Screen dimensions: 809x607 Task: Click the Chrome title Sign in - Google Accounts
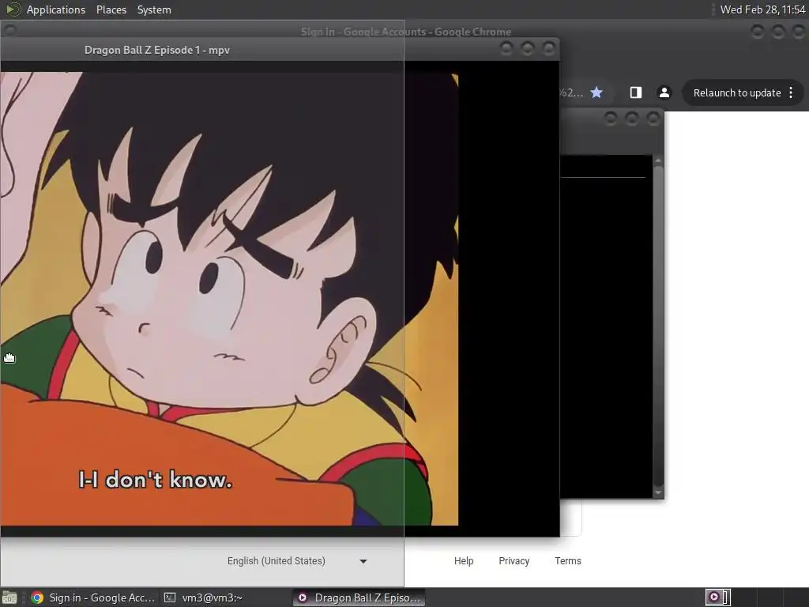406,32
